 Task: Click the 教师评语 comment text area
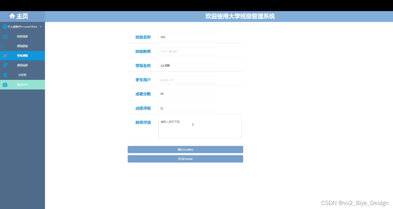click(x=200, y=128)
